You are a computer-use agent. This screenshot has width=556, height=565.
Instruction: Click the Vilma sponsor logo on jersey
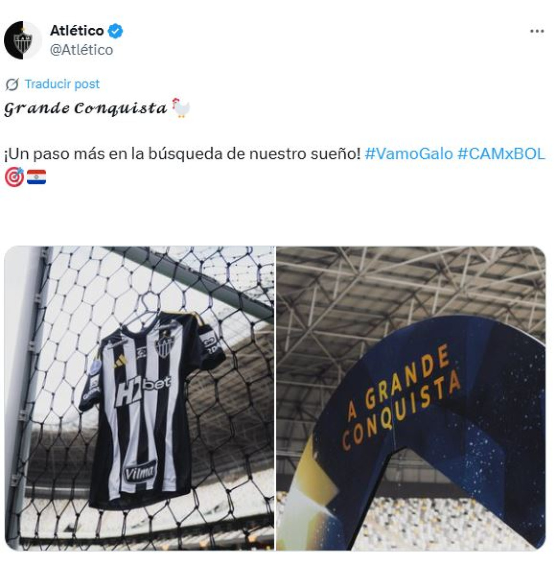point(140,471)
